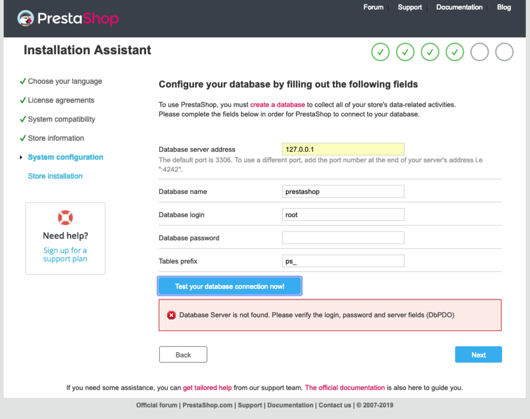This screenshot has height=419, width=530.
Task: Open the Forum menu item
Action: (373, 7)
